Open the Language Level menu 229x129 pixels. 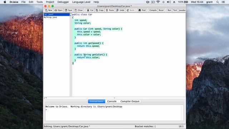tap(81, 2)
